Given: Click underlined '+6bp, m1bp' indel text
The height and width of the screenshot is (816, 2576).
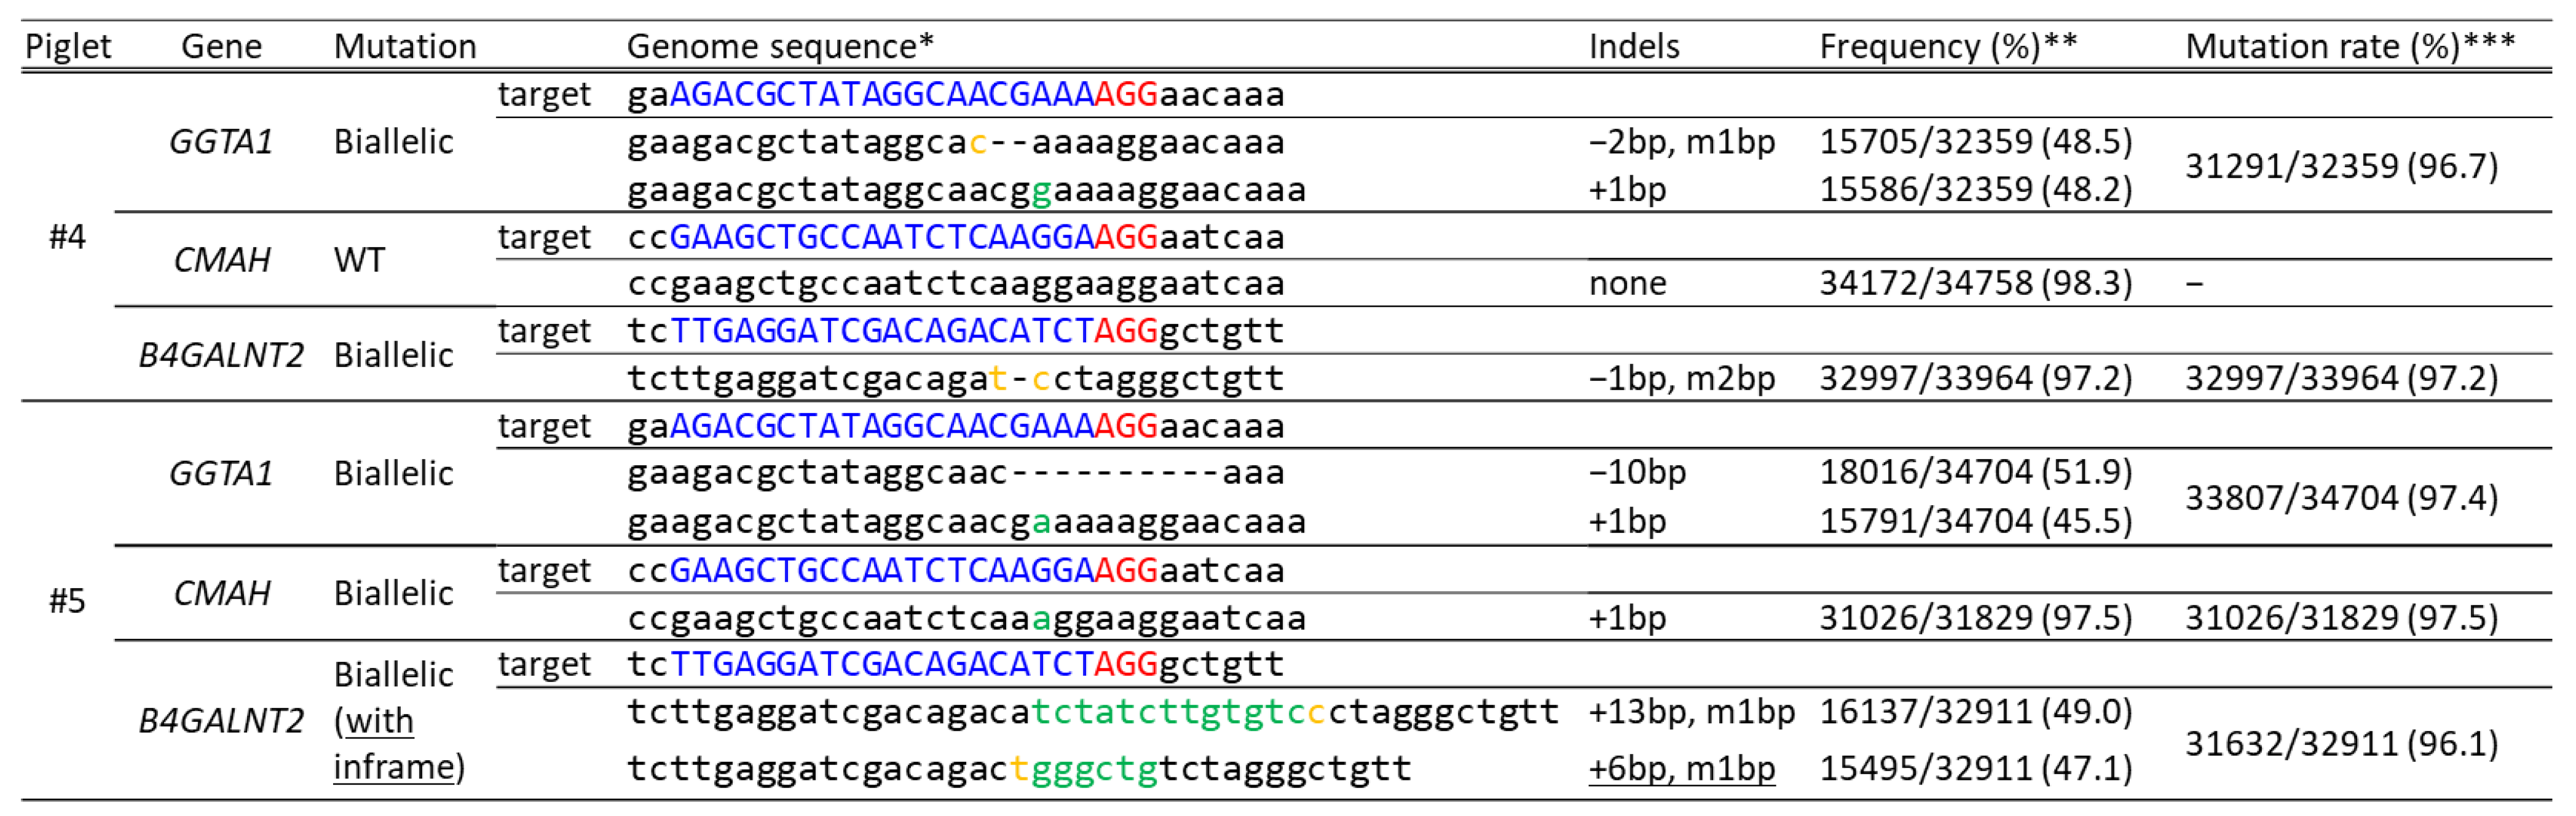Looking at the screenshot, I should 1682,768.
